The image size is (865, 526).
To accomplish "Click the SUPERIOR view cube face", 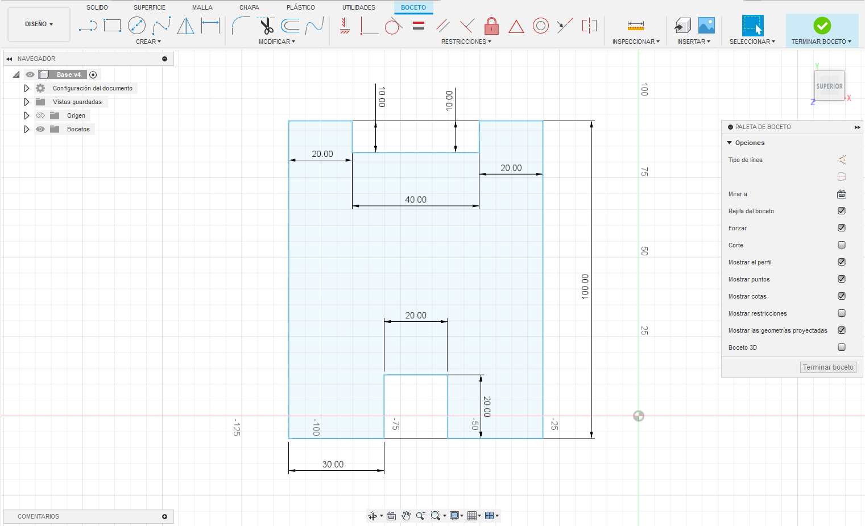I will coord(829,86).
